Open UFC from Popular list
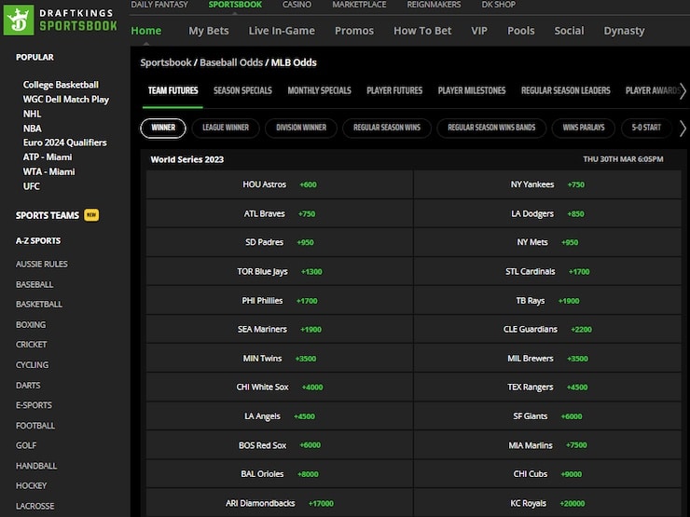This screenshot has height=517, width=690. (x=32, y=186)
